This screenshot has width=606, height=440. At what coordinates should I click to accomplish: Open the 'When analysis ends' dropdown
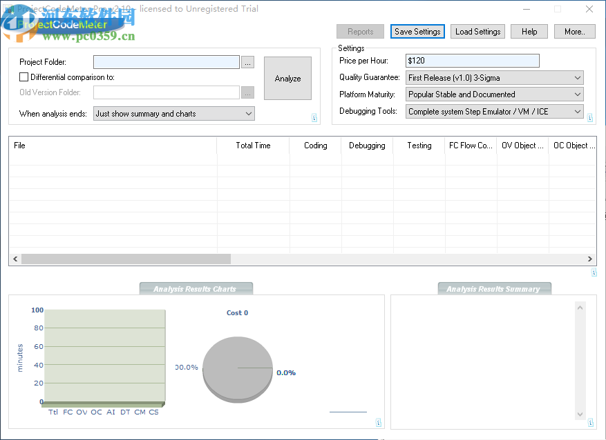tap(173, 114)
